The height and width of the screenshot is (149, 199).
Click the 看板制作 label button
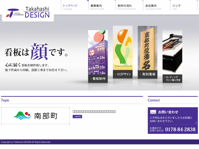click(x=98, y=79)
